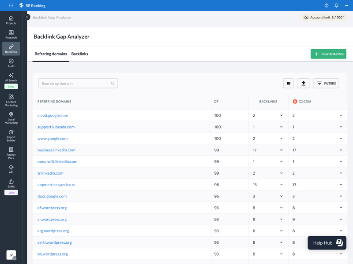Screen dimensions: 353x264
Task: Open the Audit sidebar icon
Action: coord(11,63)
